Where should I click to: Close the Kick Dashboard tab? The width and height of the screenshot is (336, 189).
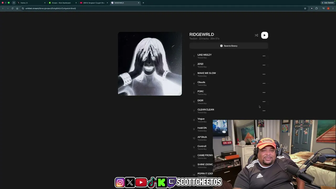click(76, 3)
